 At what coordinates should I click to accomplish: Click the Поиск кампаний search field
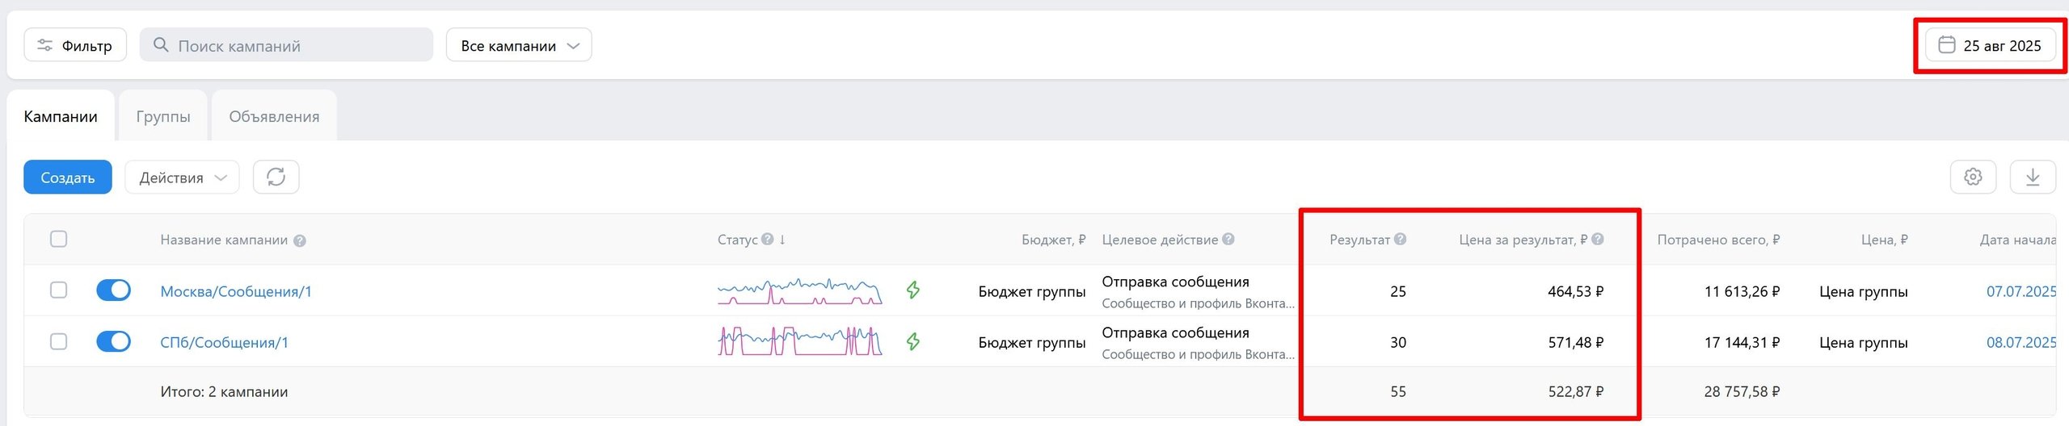coord(287,45)
